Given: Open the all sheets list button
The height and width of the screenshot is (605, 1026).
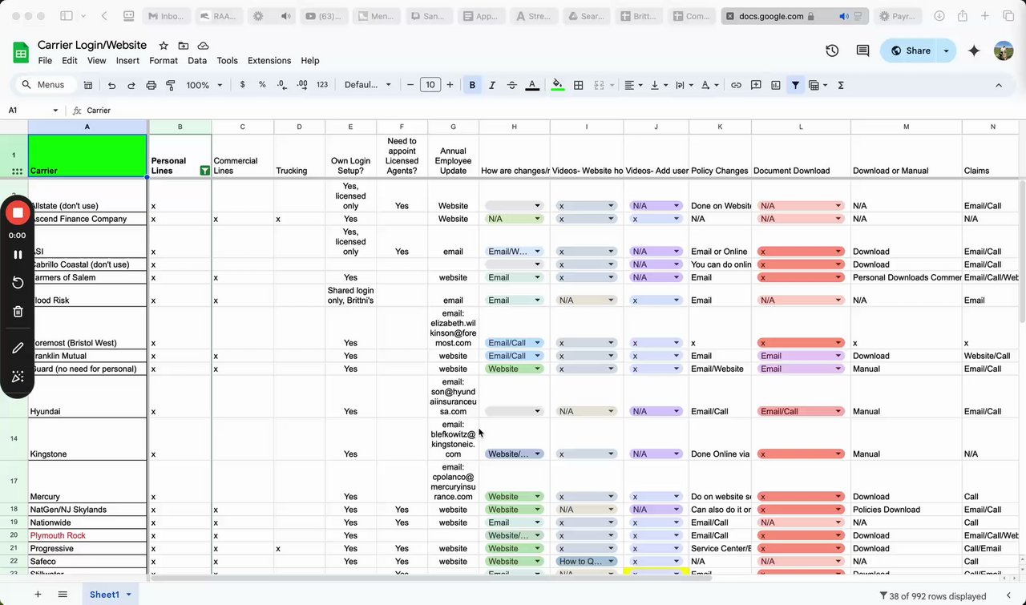Looking at the screenshot, I should (x=63, y=595).
